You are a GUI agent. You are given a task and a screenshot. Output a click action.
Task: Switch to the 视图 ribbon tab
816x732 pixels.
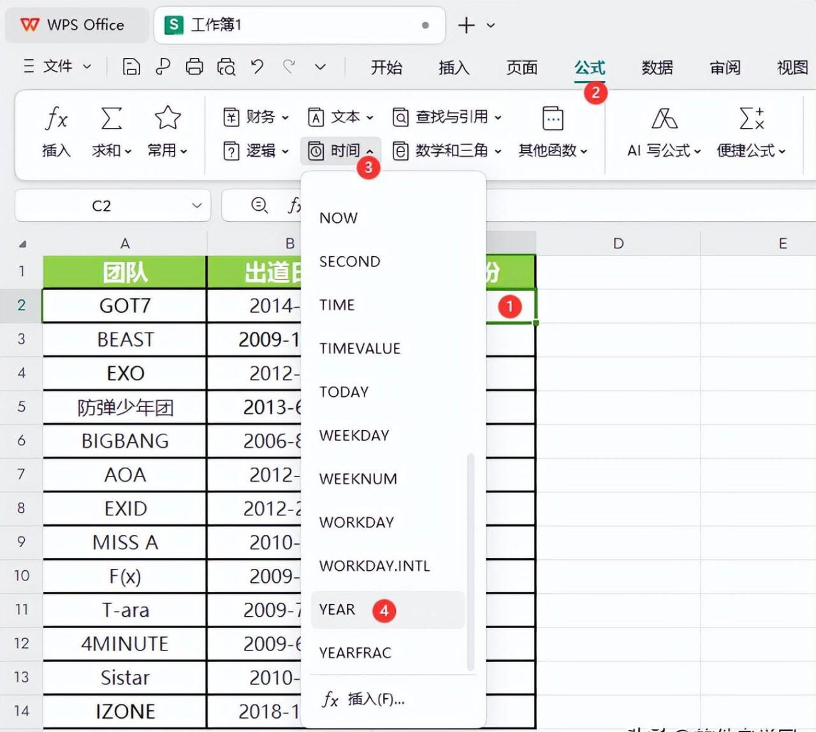click(x=792, y=67)
